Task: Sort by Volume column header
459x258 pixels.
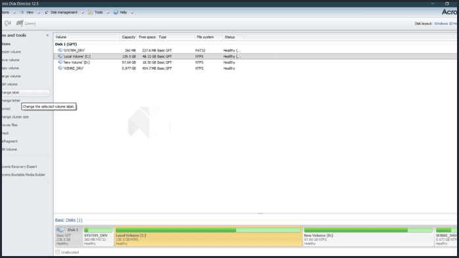Action: coord(87,37)
